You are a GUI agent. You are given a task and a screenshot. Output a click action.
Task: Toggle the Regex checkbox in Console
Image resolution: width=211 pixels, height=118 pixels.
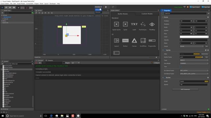pyautogui.click(x=64, y=63)
